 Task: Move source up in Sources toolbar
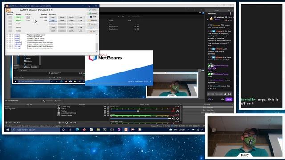click(x=71, y=123)
